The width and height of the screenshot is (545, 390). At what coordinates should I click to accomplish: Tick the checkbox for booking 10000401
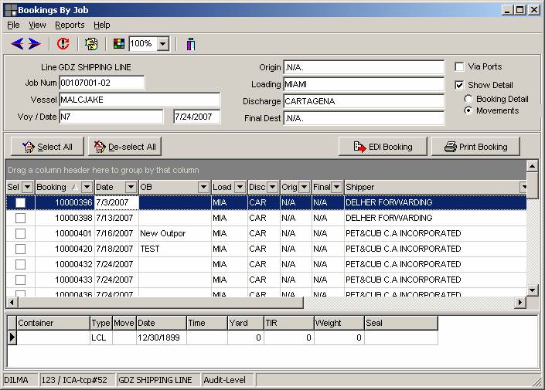click(20, 233)
